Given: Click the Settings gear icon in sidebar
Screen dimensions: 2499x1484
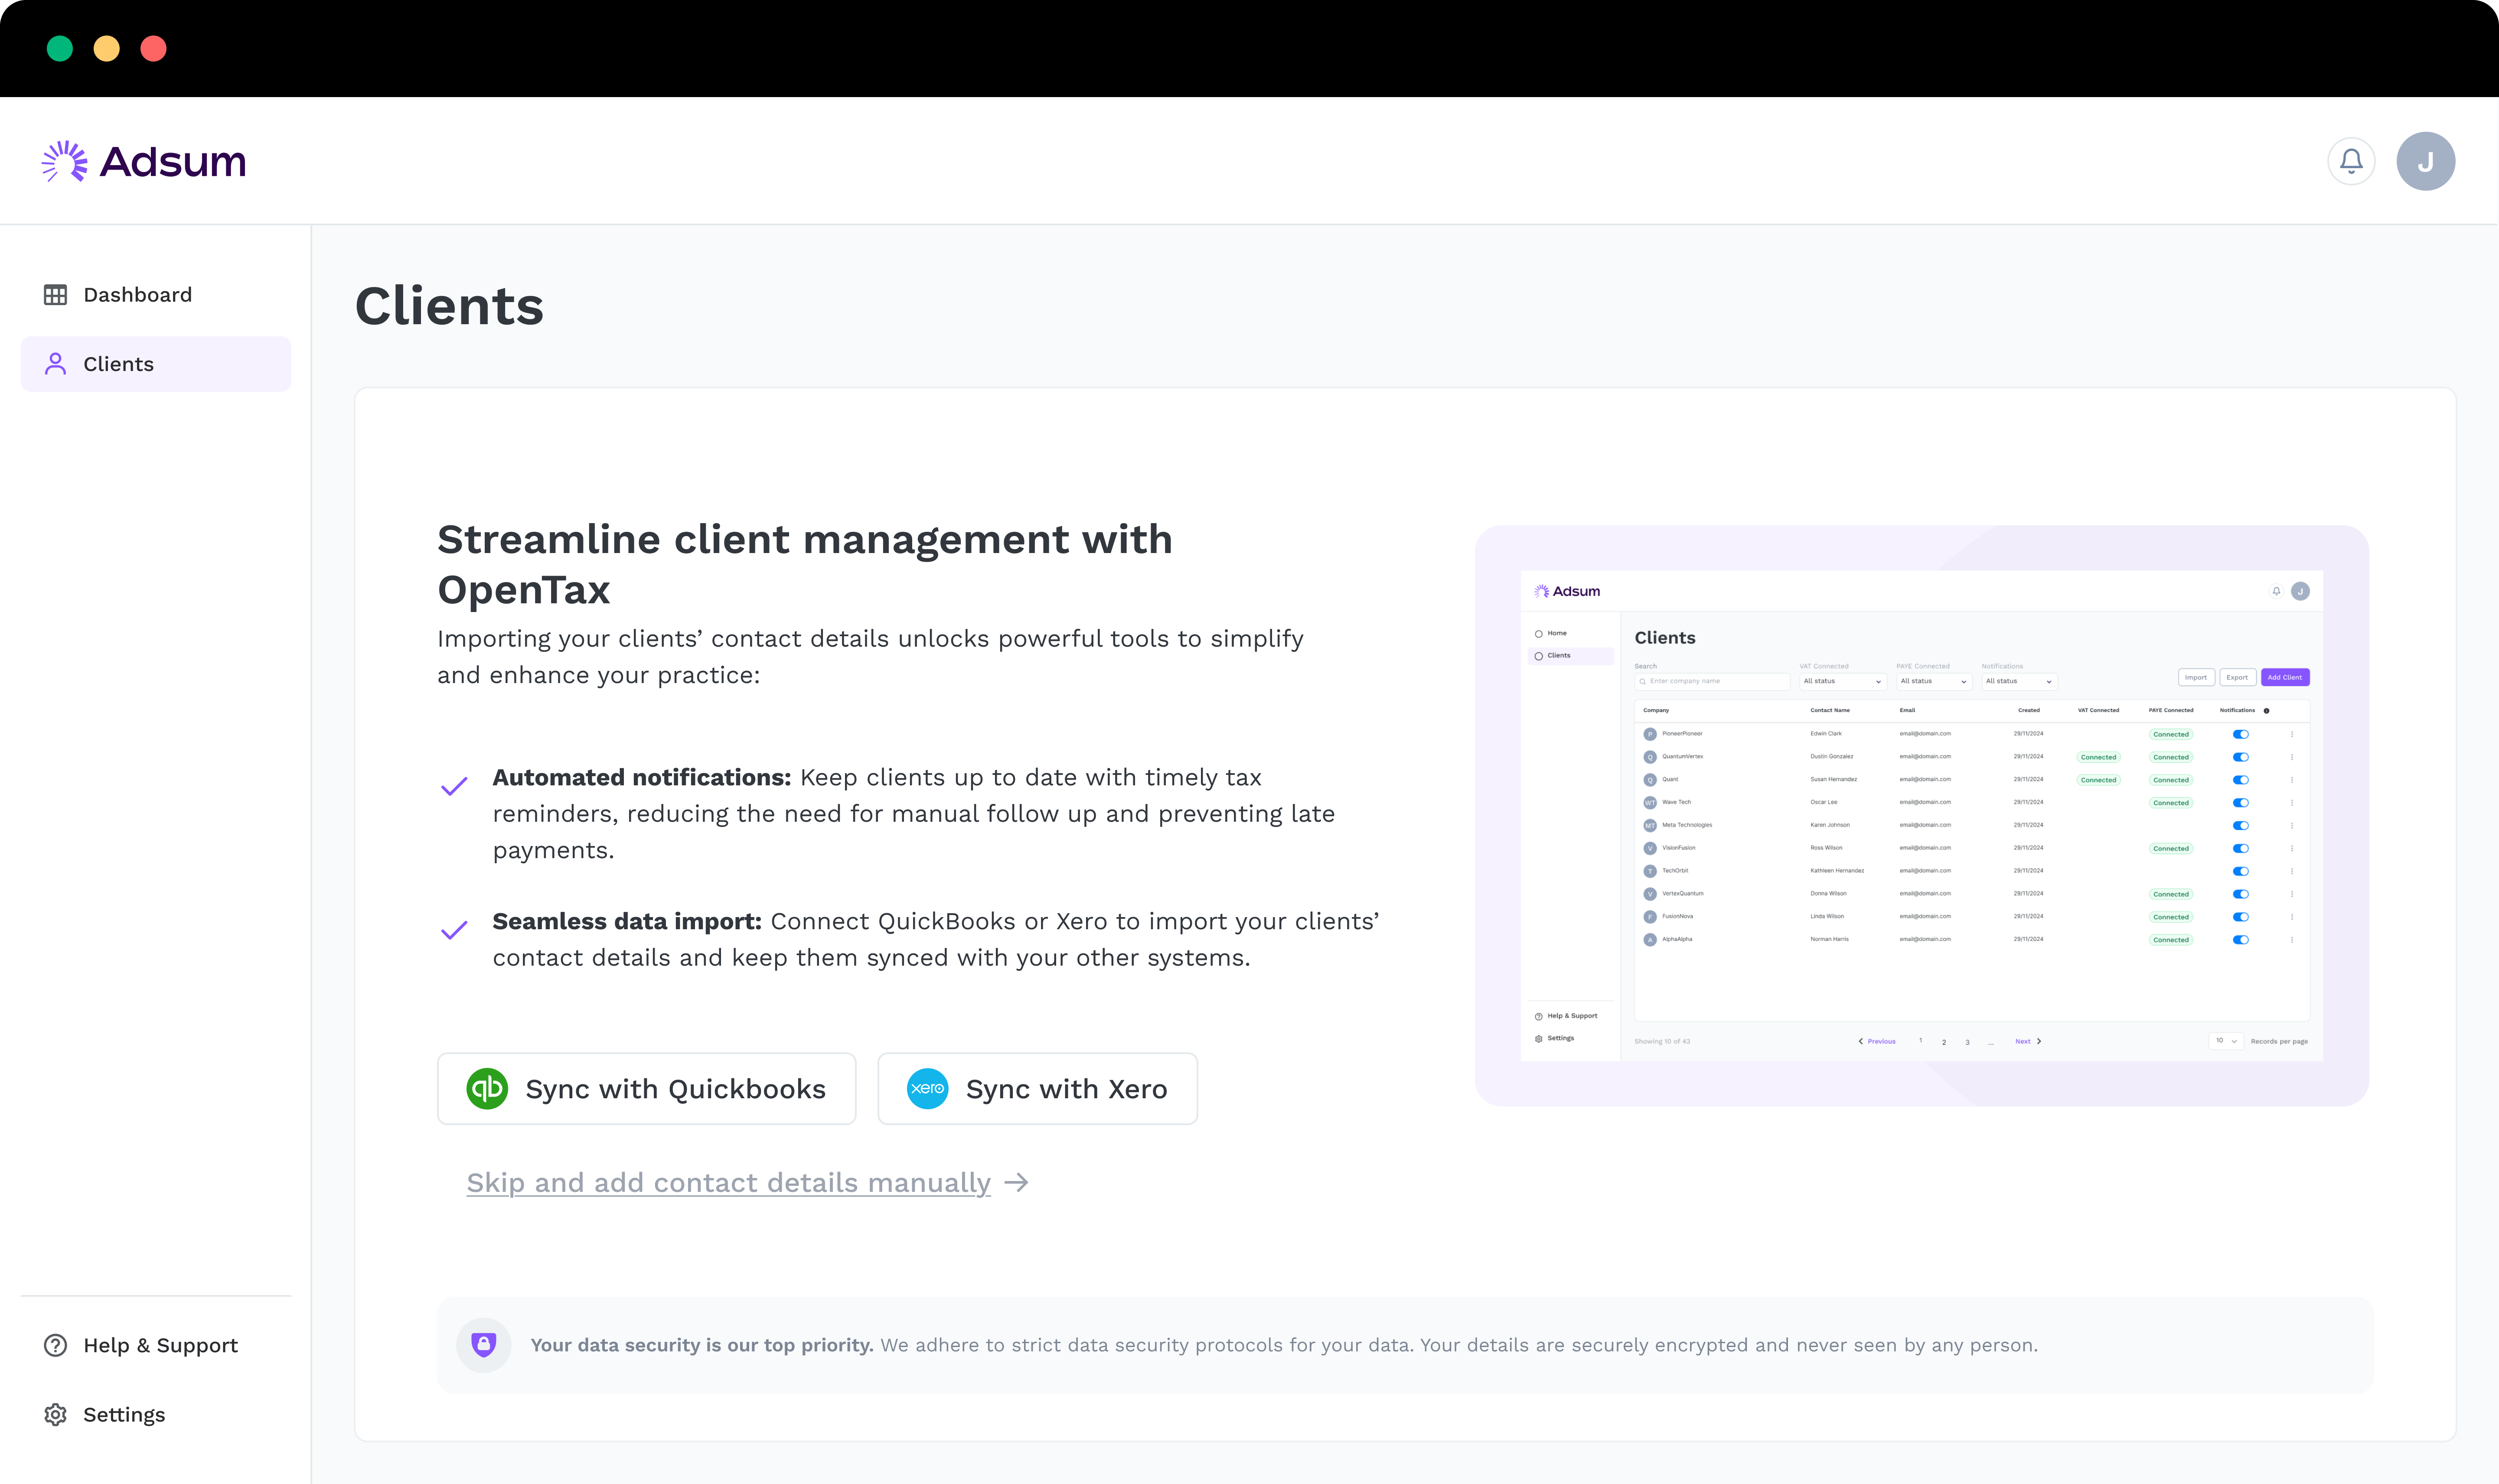Looking at the screenshot, I should tap(56, 1414).
